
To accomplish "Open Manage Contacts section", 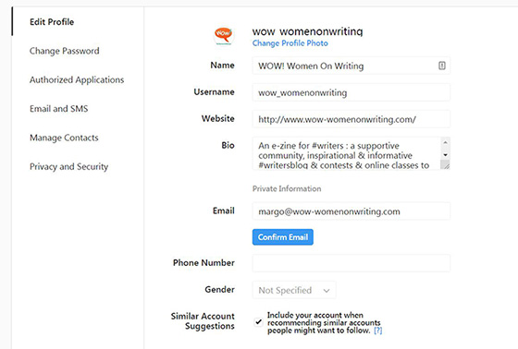I will point(64,138).
